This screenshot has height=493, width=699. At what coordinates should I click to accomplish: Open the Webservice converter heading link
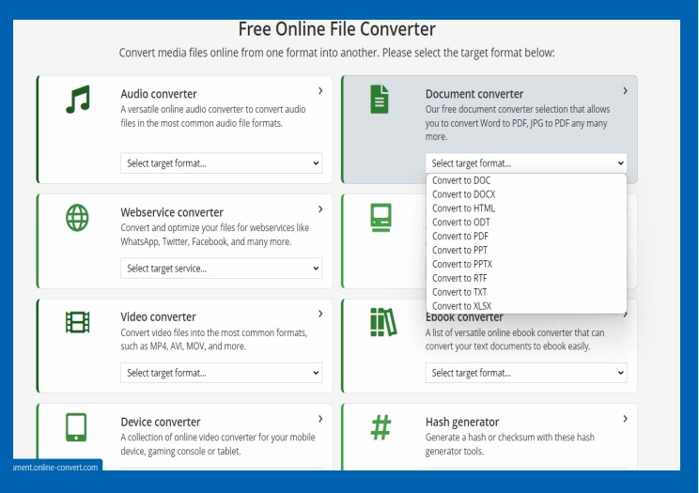point(172,212)
